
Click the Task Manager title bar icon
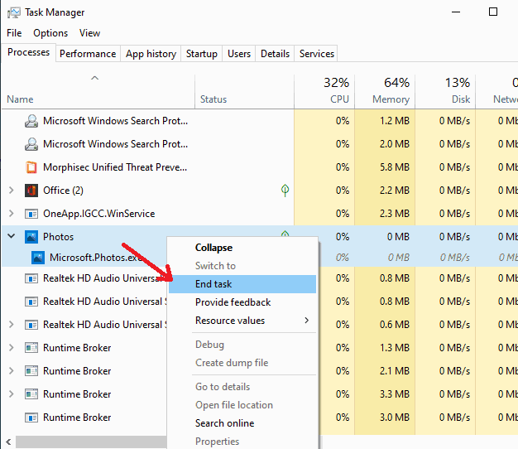click(13, 12)
